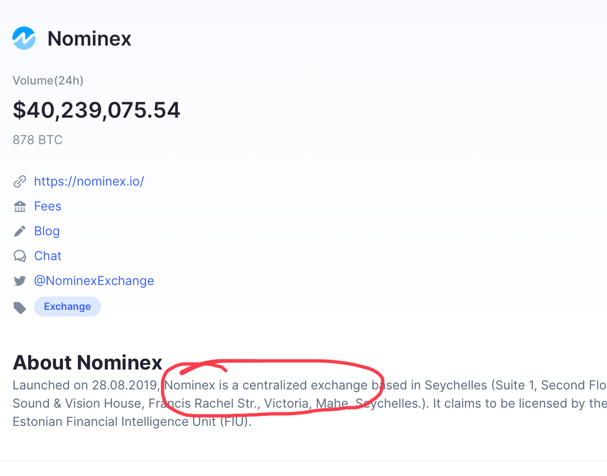Click the Nominex wave logo icon
This screenshot has width=607, height=476.
click(x=24, y=38)
